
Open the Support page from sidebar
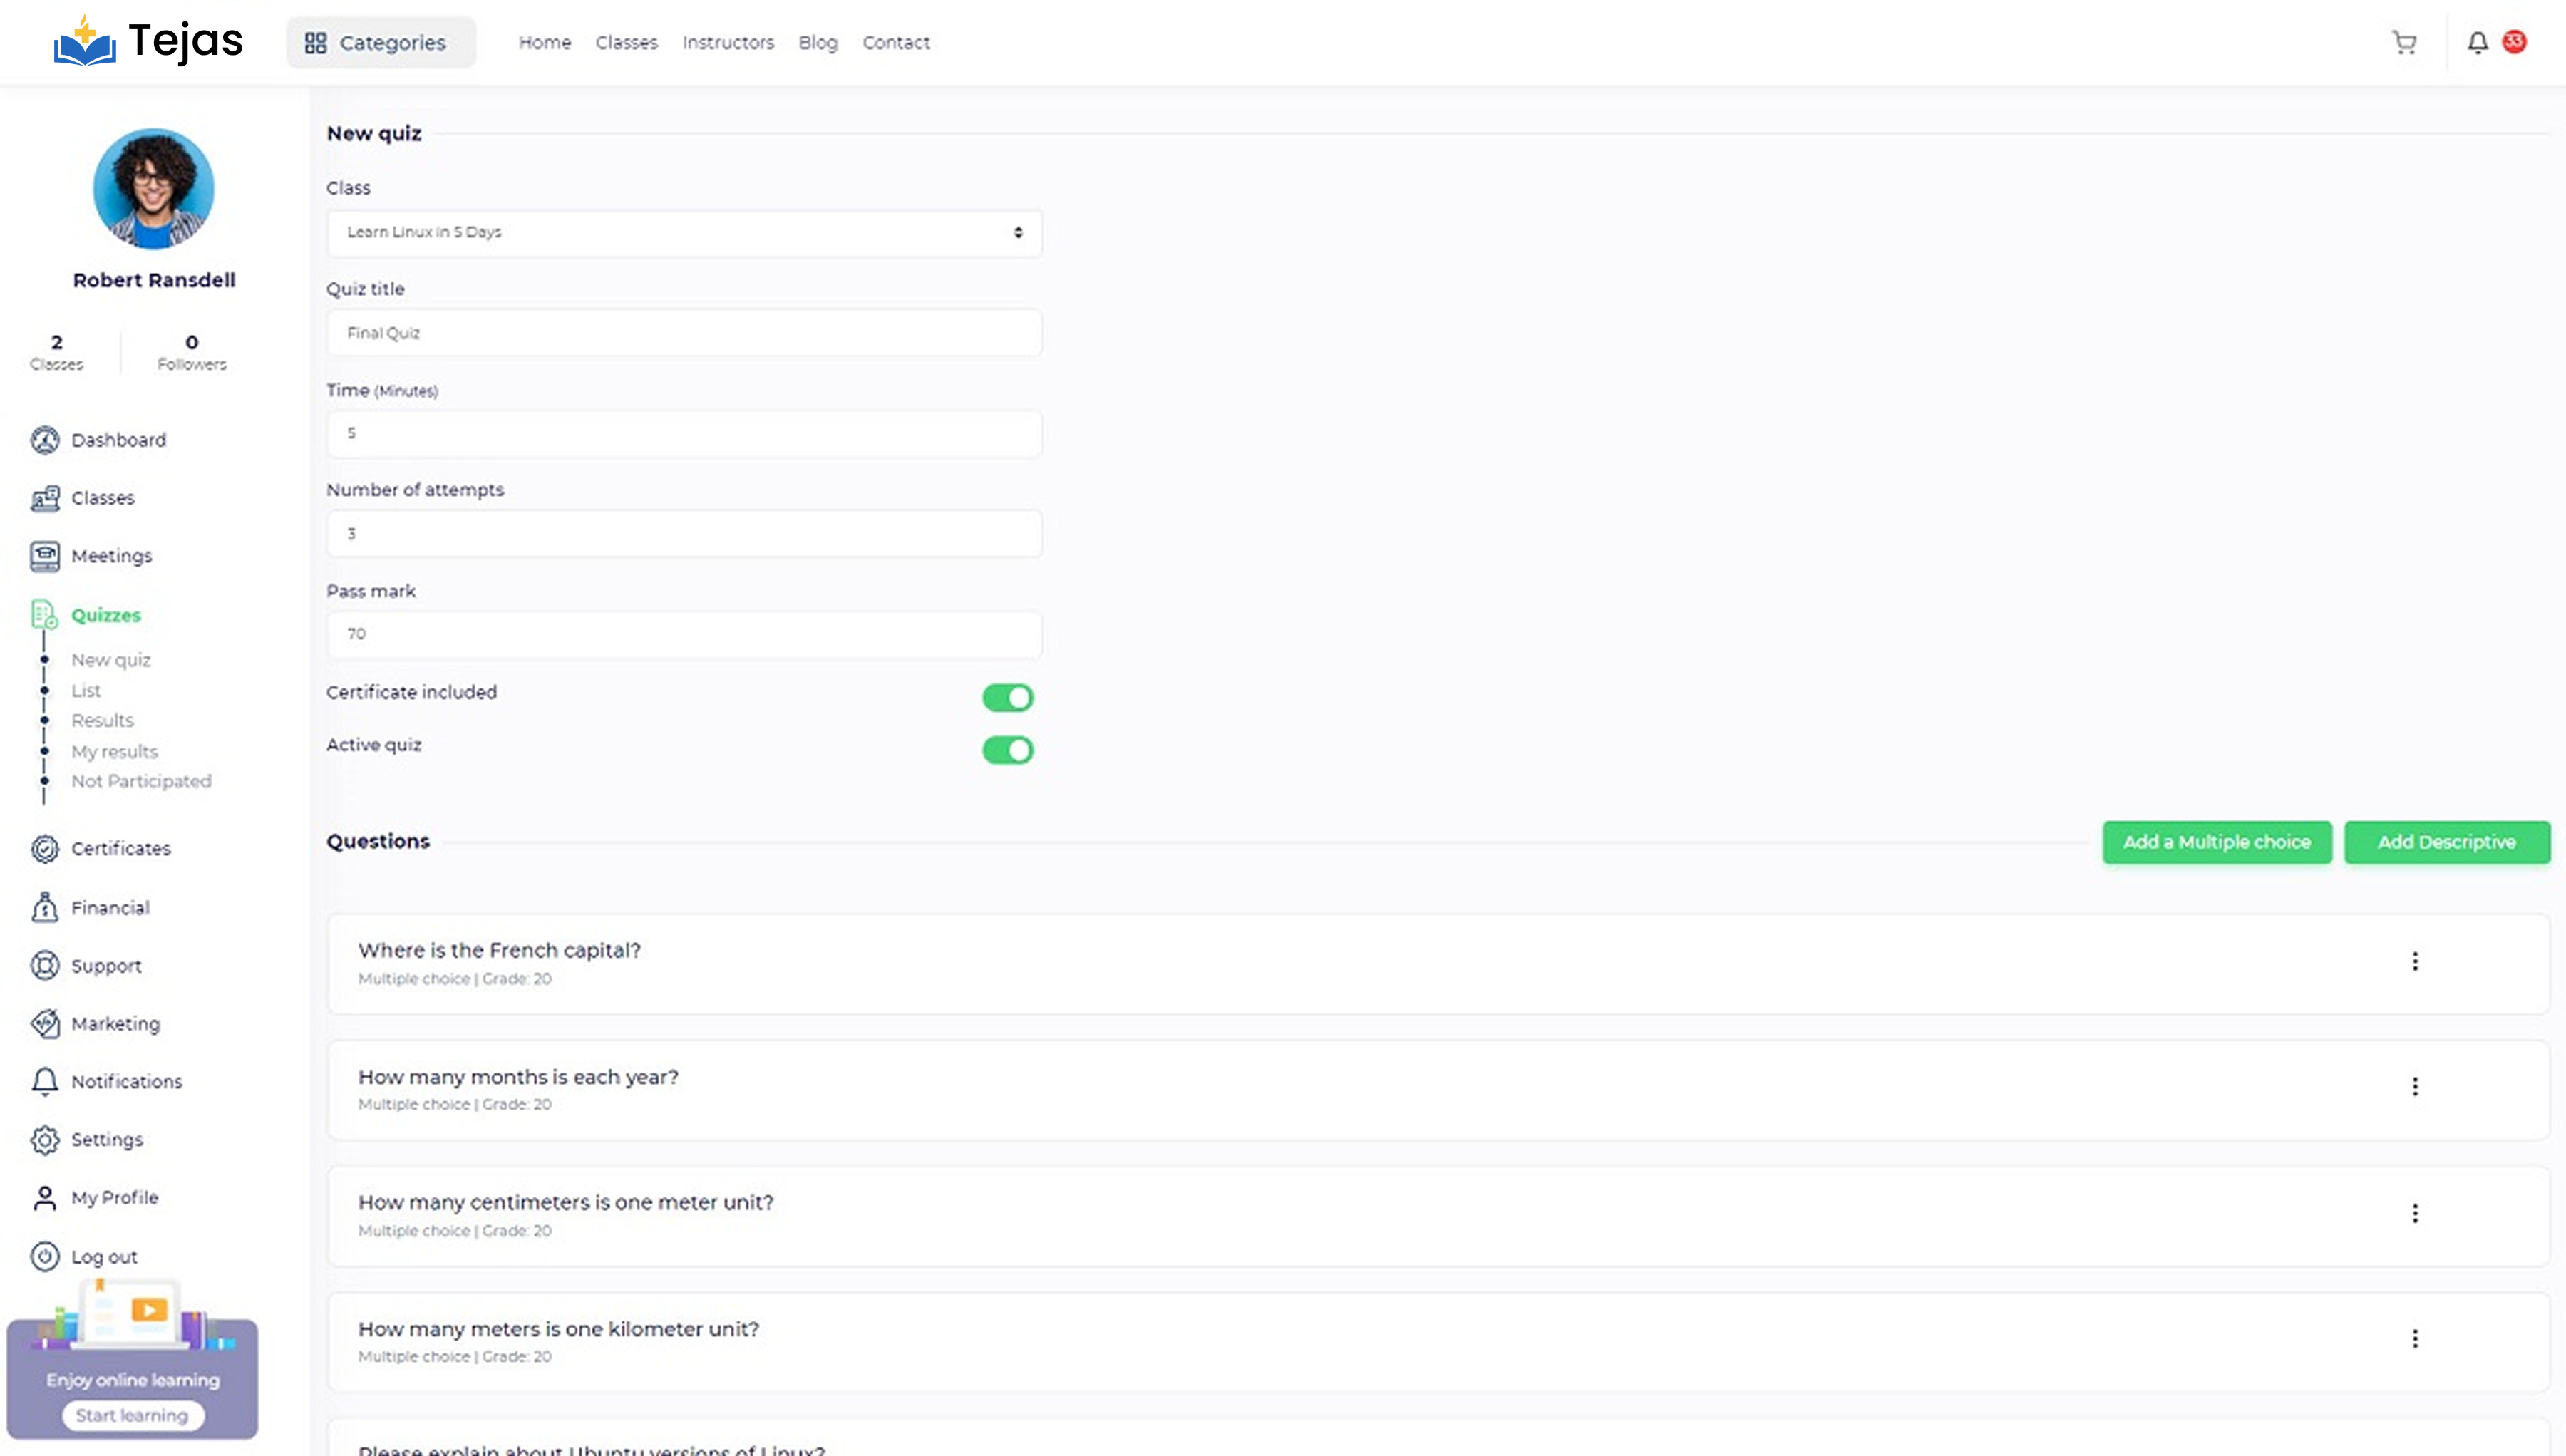(x=106, y=965)
